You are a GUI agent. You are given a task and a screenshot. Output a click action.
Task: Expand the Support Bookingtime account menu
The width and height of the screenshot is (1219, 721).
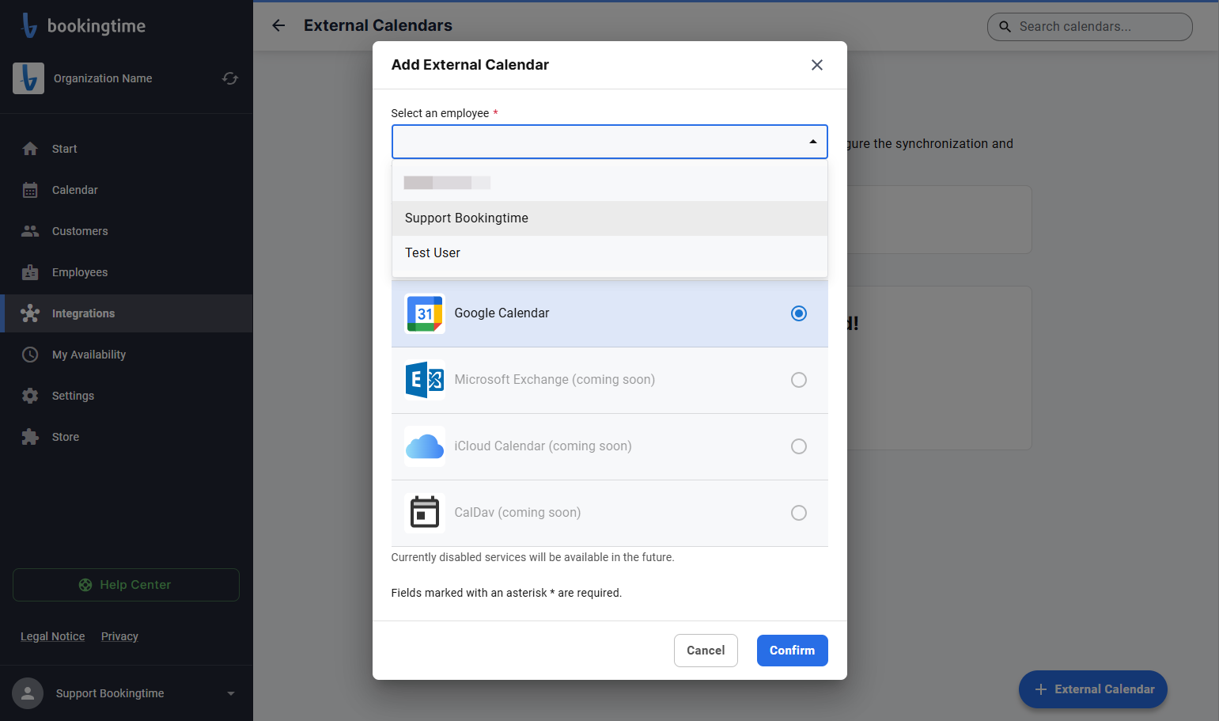pos(231,693)
